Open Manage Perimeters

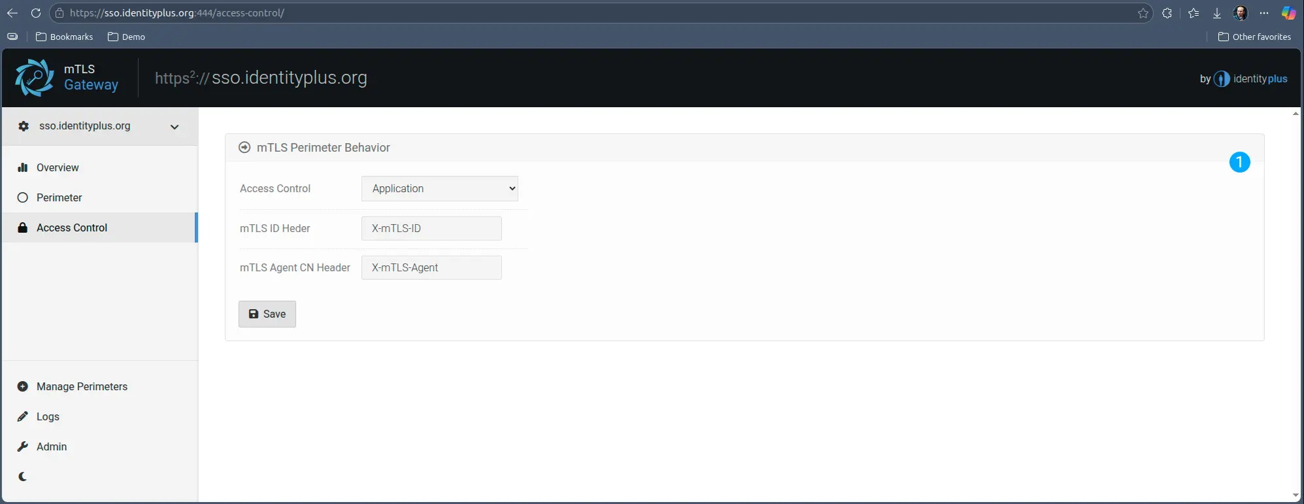(x=82, y=386)
